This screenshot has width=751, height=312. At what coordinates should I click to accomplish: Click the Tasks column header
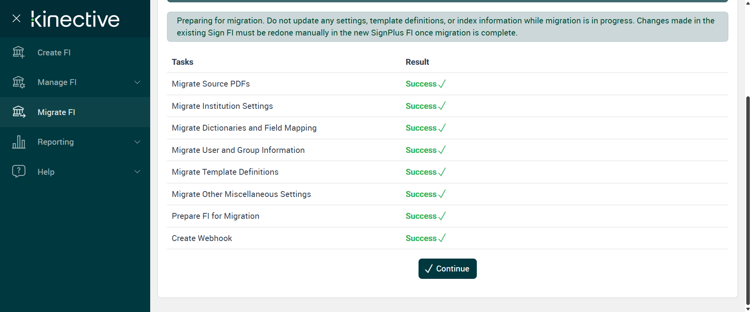[182, 62]
